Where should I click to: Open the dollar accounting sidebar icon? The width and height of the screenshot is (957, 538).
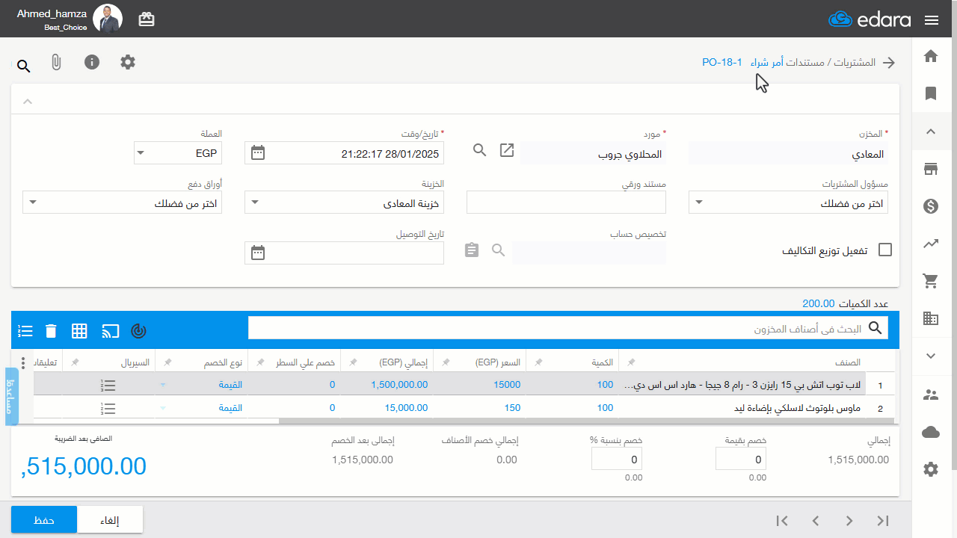tap(931, 206)
